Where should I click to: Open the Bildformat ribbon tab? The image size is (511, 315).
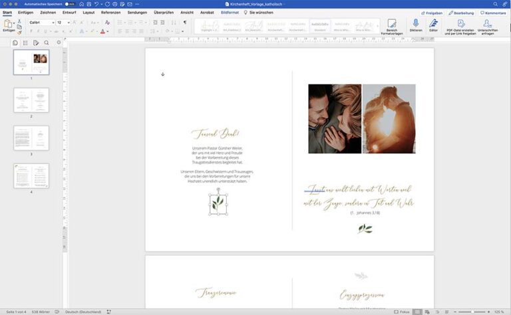pyautogui.click(x=230, y=13)
